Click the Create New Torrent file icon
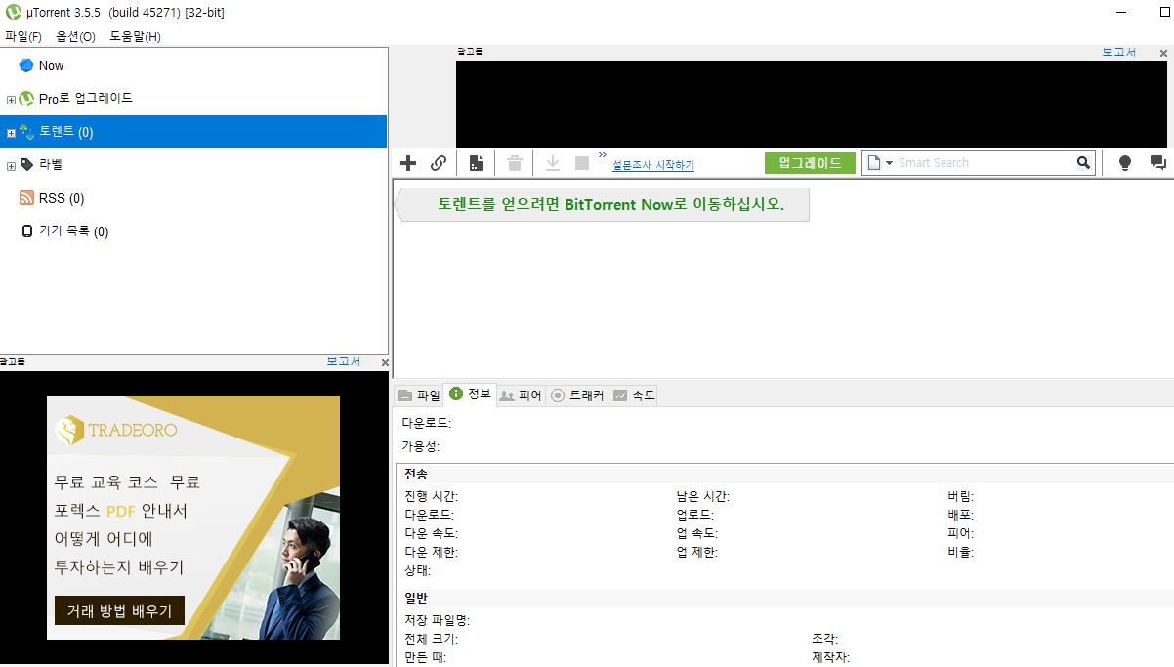The width and height of the screenshot is (1174, 667). click(477, 163)
